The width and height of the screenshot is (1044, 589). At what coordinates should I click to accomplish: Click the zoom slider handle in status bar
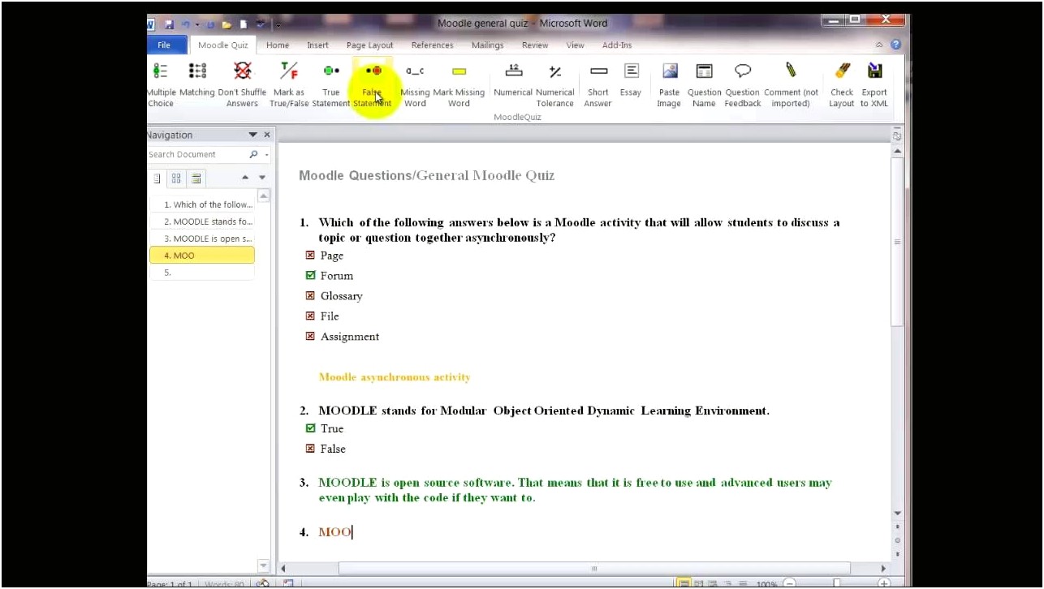tap(837, 583)
